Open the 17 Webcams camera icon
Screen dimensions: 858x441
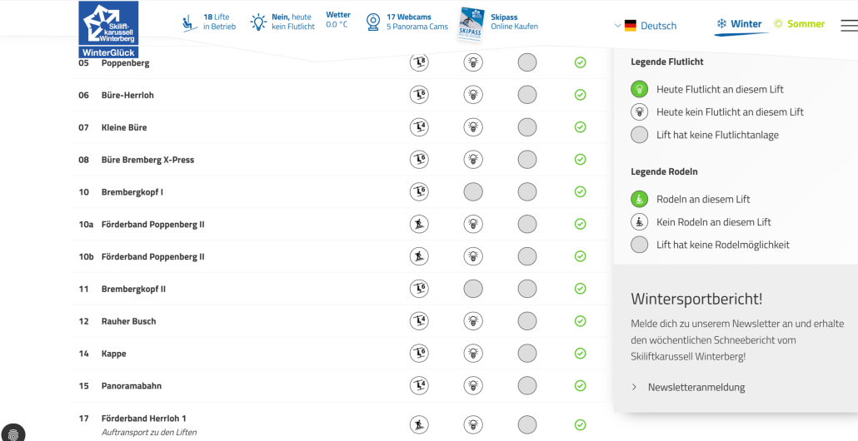(x=373, y=22)
